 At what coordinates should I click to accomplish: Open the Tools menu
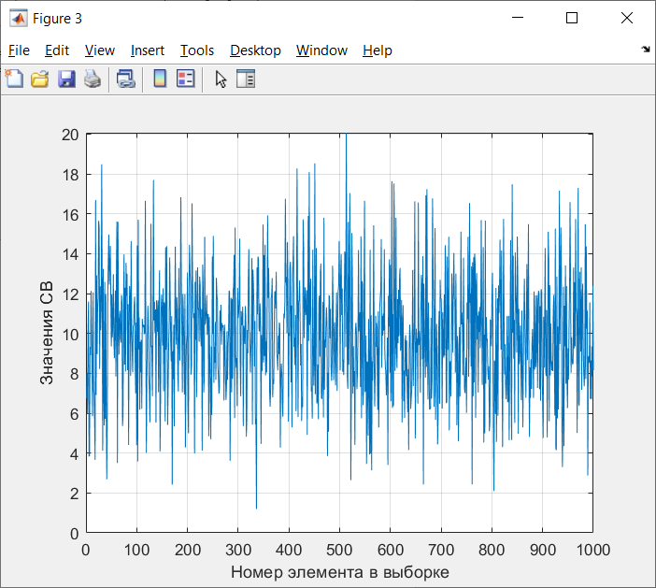coord(197,50)
